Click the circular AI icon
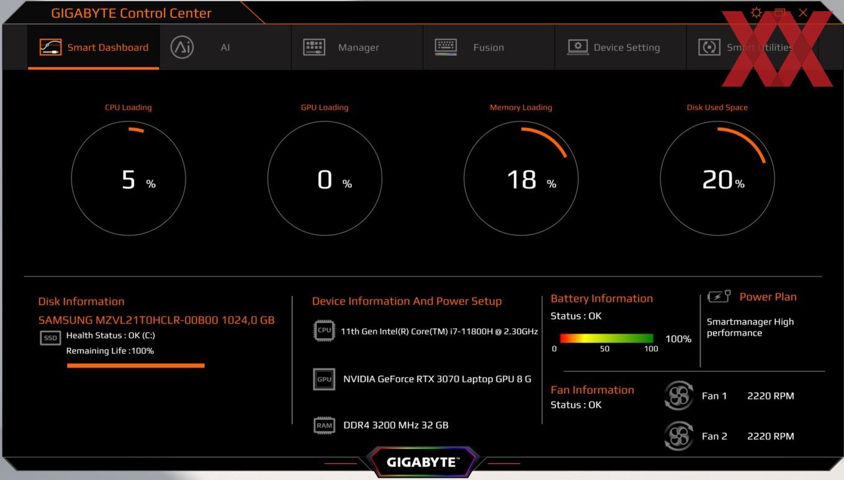This screenshot has height=480, width=844. [x=182, y=47]
